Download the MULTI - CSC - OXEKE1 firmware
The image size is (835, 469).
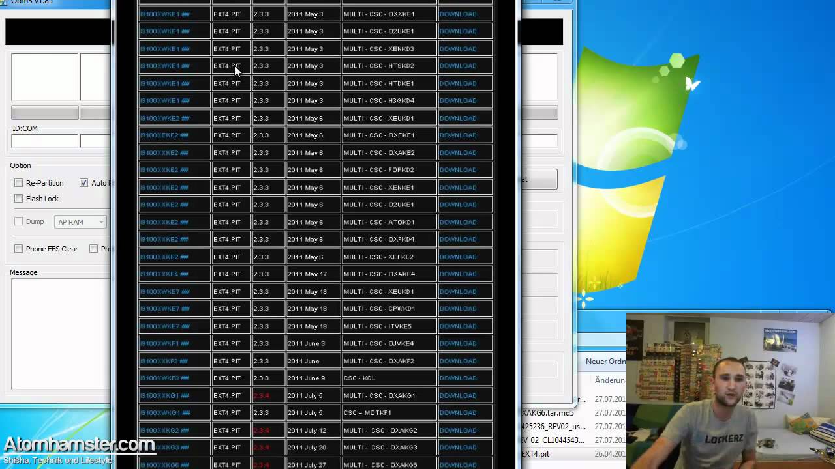coord(458,135)
